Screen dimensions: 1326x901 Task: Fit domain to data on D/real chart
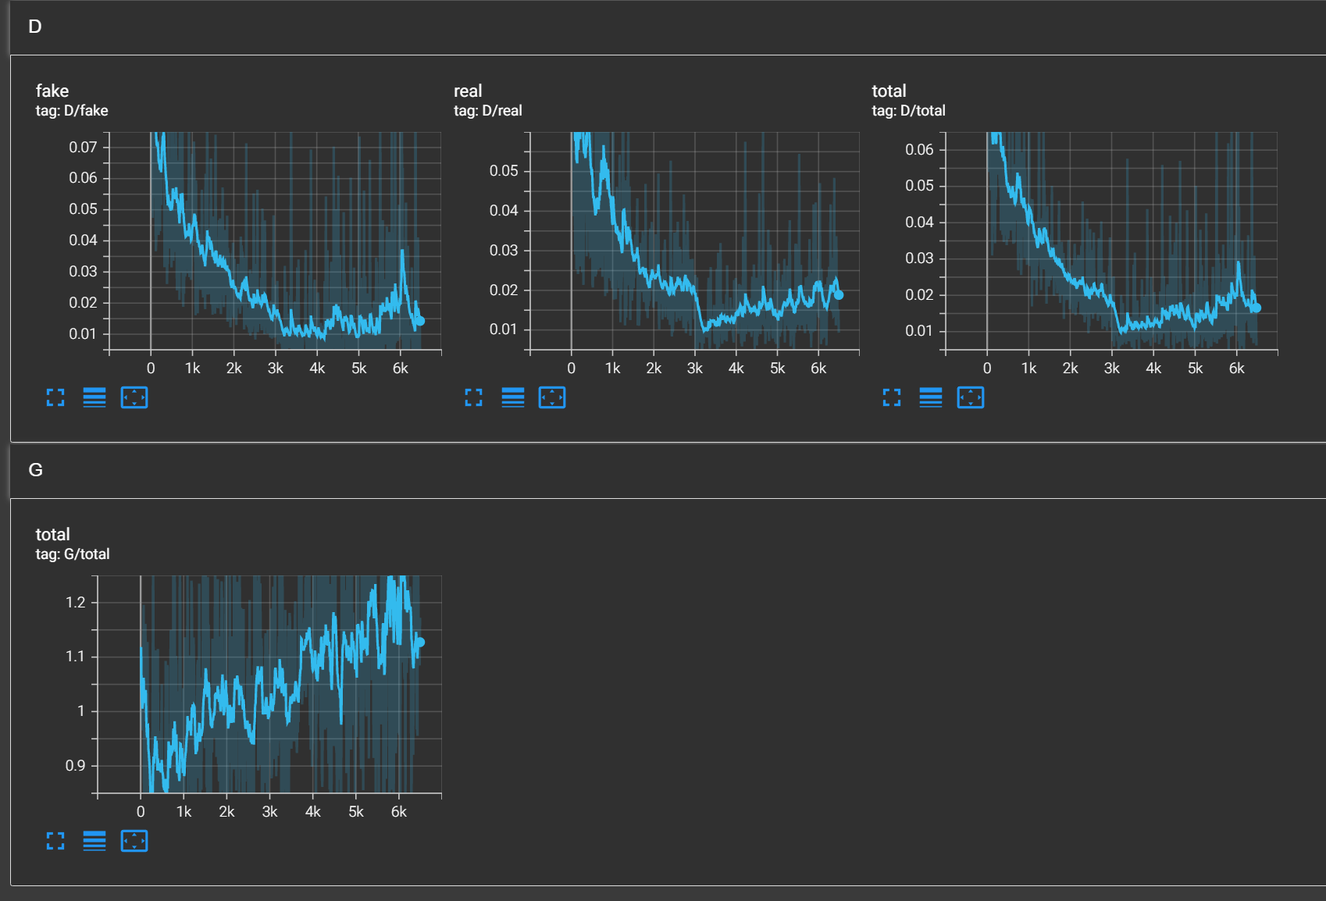click(x=552, y=397)
